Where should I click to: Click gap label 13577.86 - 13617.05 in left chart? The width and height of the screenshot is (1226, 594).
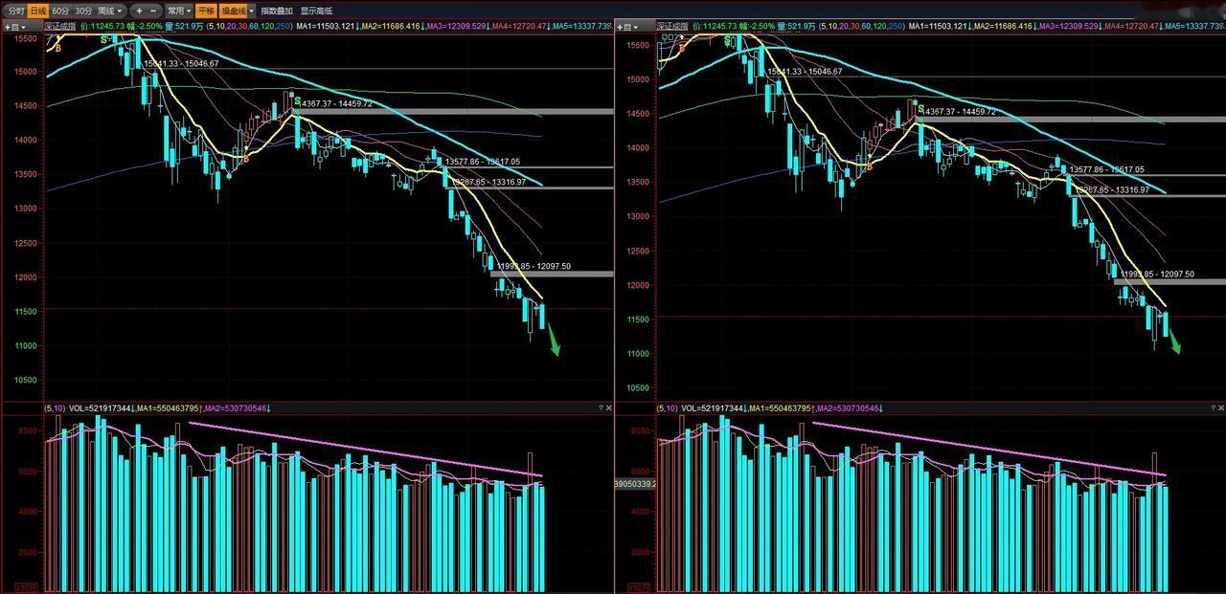pyautogui.click(x=483, y=162)
